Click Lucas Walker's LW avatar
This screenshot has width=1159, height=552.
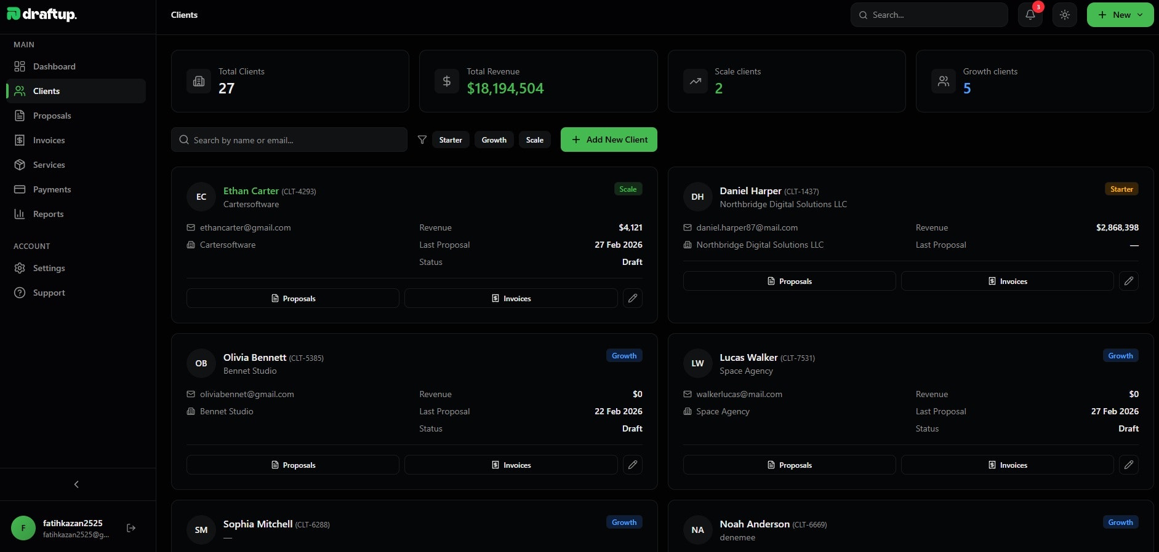[698, 363]
